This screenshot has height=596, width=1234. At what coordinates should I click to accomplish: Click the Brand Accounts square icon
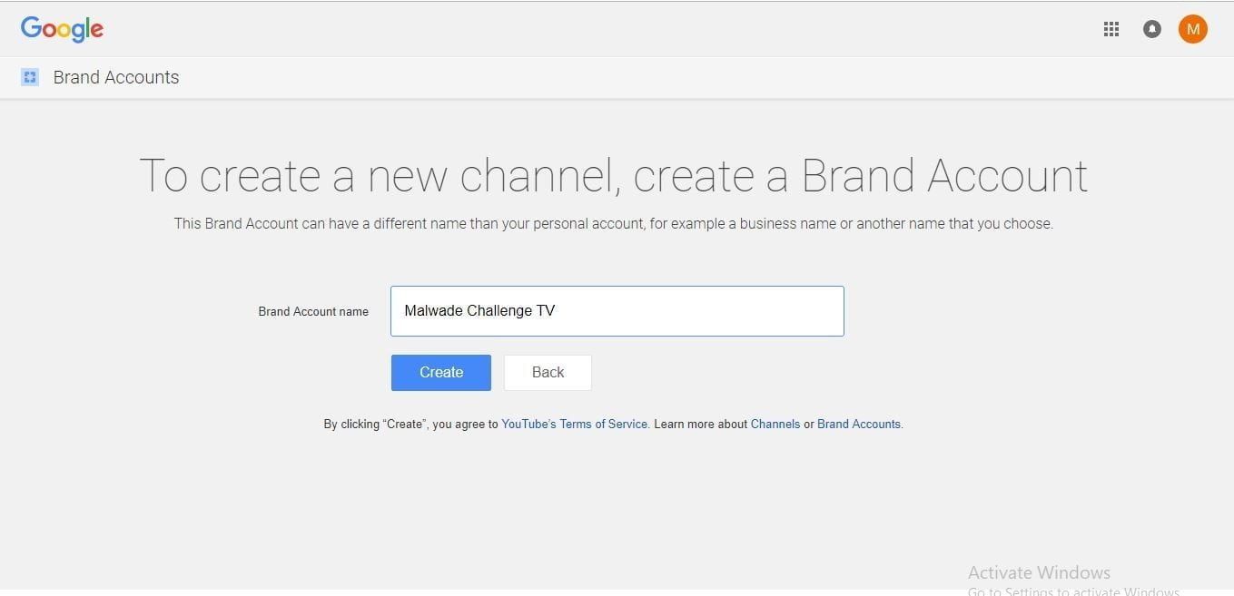click(x=30, y=77)
